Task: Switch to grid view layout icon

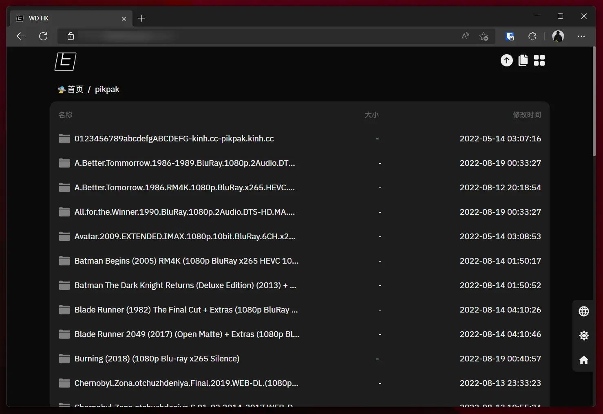Action: pos(539,60)
